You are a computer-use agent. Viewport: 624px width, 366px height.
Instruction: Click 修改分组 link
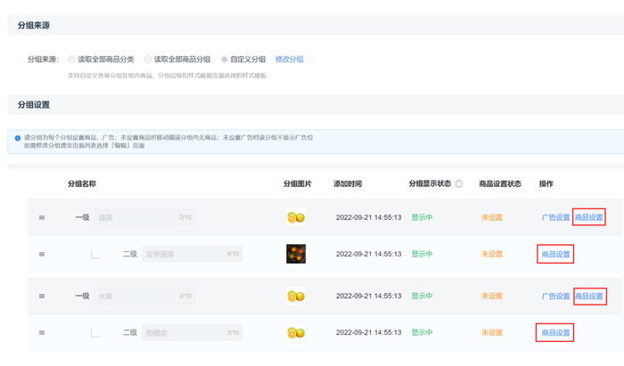[290, 59]
